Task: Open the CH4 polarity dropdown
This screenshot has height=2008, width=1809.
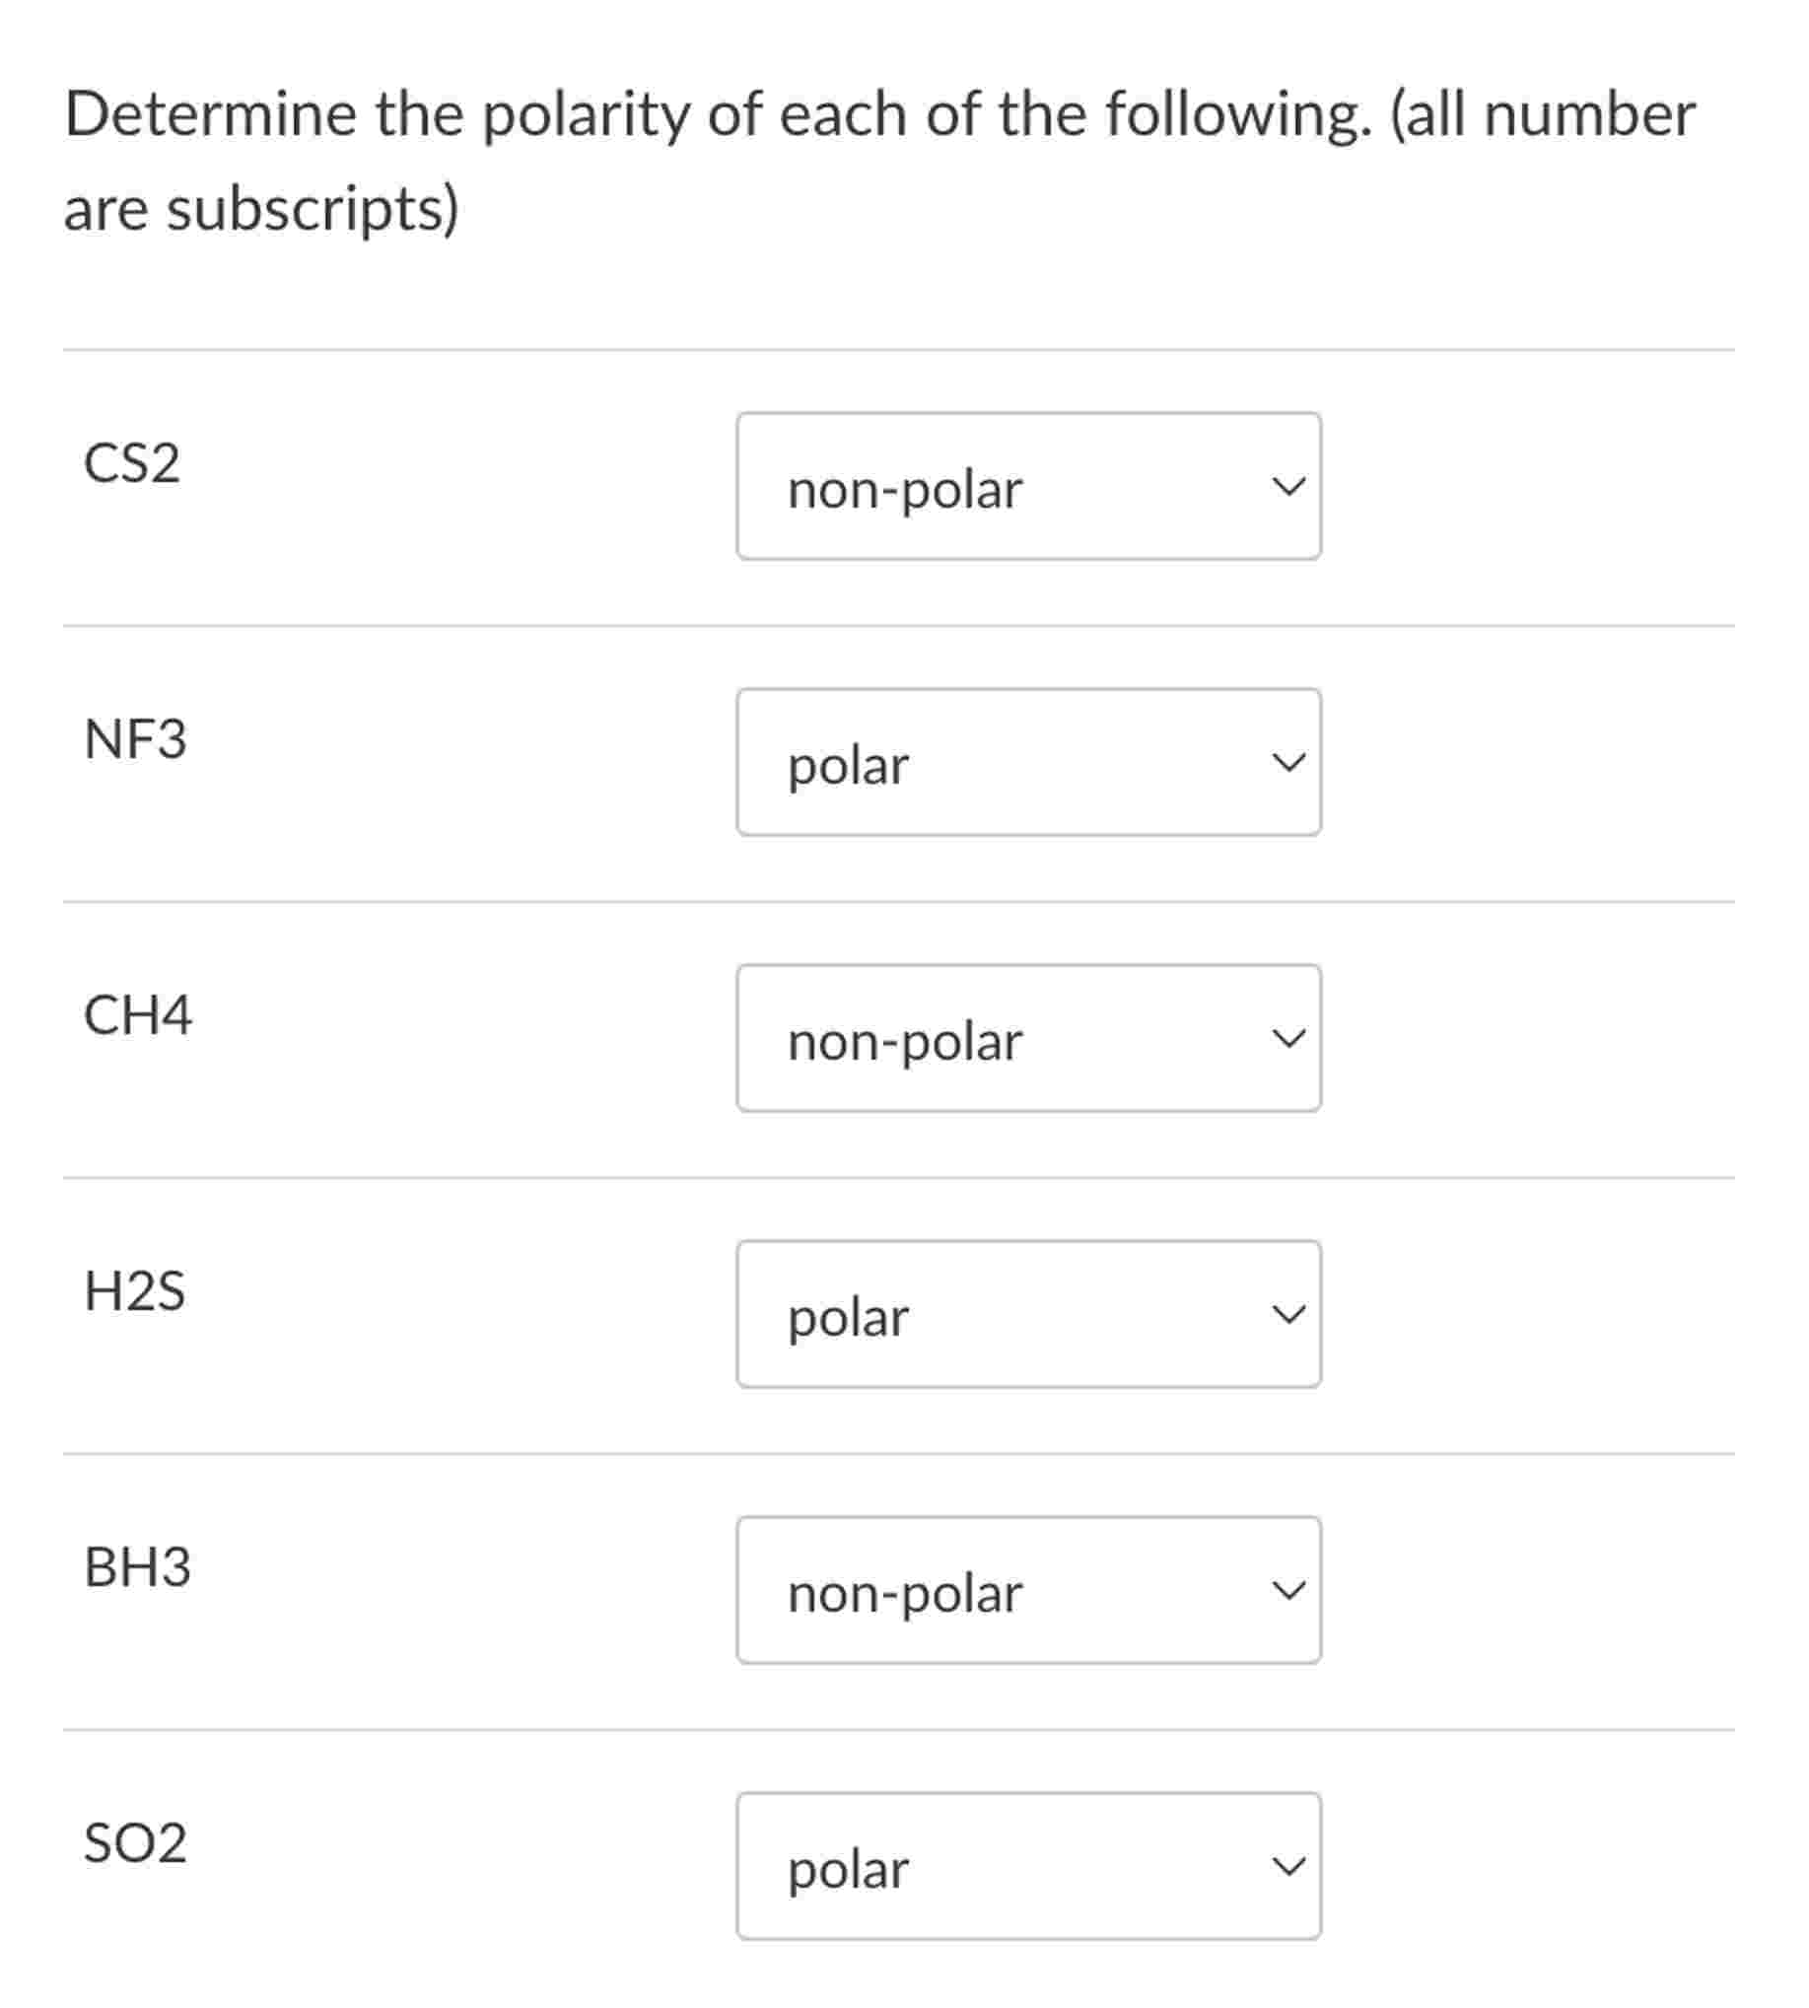Action: [1029, 1040]
